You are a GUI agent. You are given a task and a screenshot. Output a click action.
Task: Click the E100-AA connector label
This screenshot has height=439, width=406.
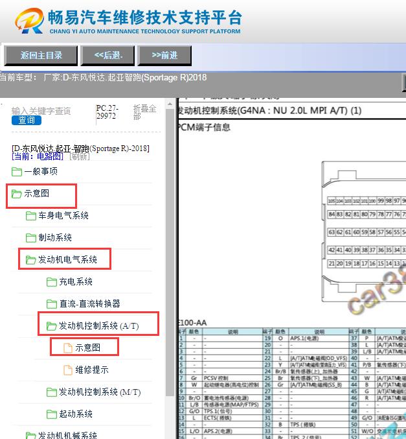pyautogui.click(x=192, y=323)
